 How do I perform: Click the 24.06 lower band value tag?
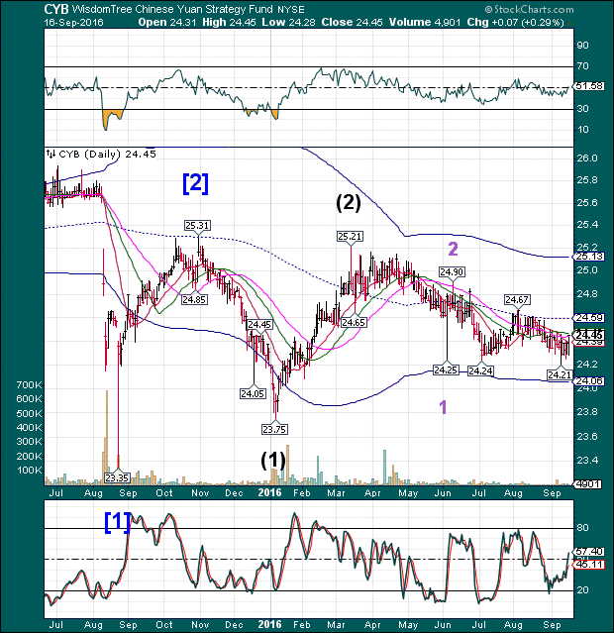click(589, 381)
